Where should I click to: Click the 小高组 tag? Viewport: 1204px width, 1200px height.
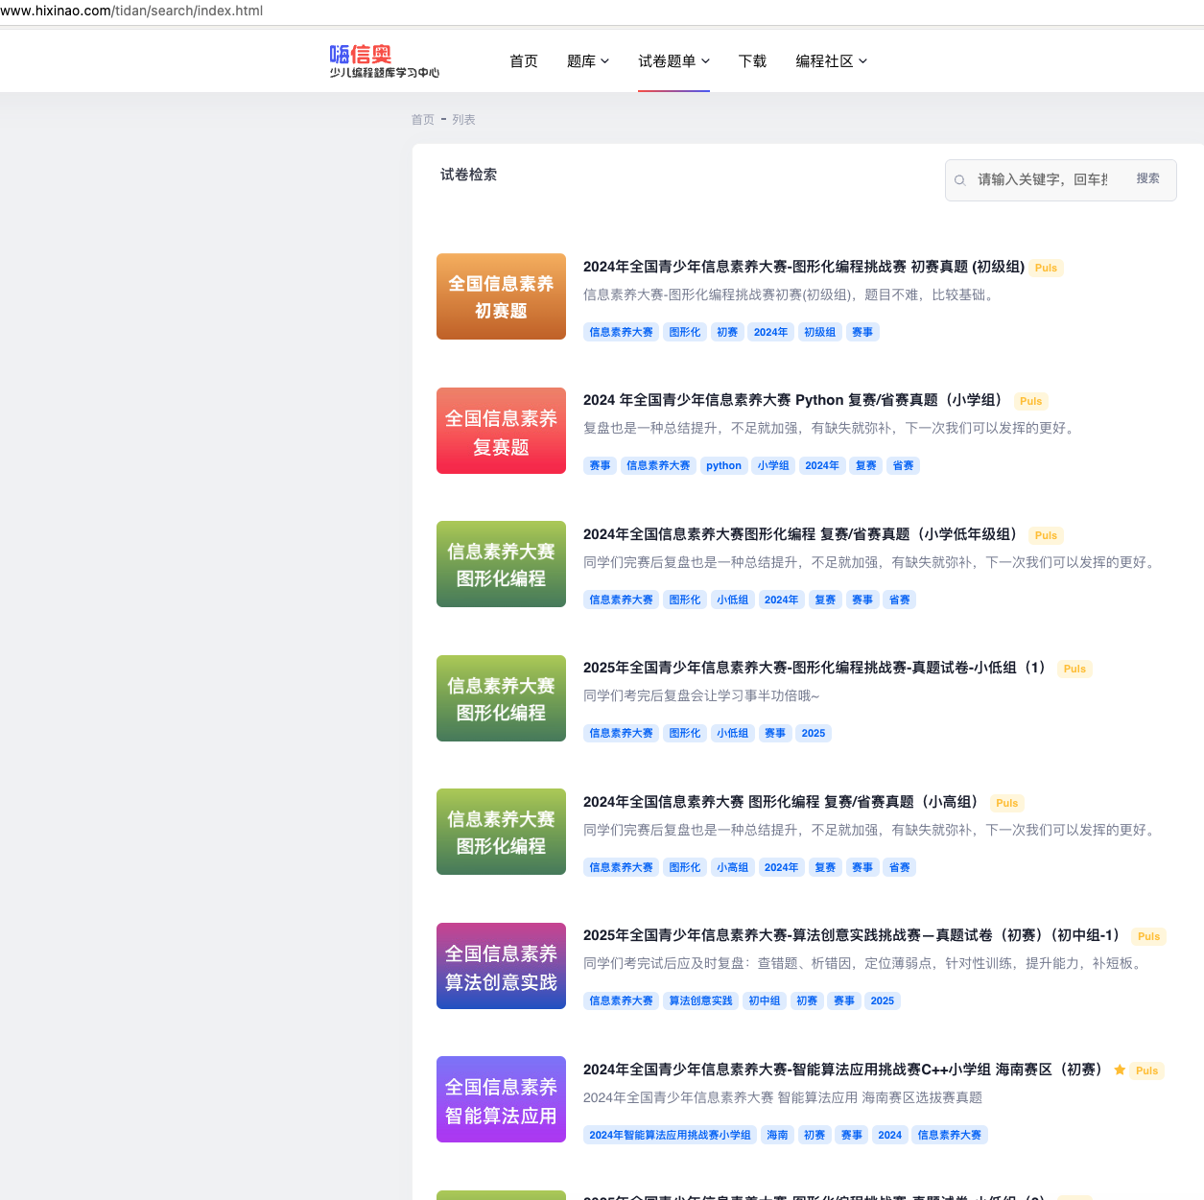click(733, 867)
